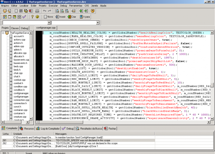Click the smiley About icon

[x=37, y=16]
